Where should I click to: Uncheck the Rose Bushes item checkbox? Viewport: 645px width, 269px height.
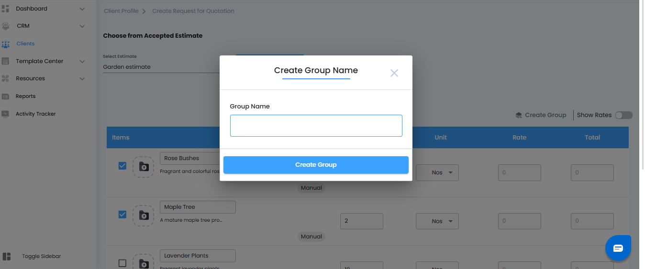coord(122,166)
